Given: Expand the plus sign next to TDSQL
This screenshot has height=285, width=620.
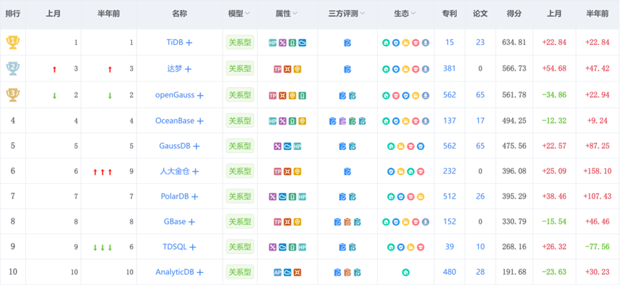Looking at the screenshot, I should click(193, 247).
